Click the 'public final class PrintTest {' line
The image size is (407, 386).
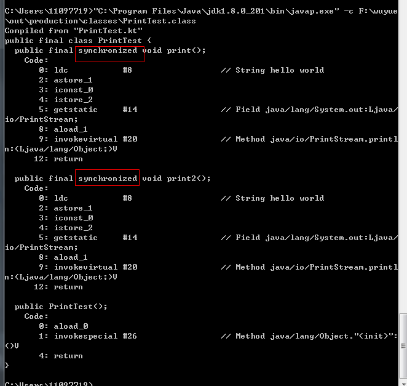(78, 41)
